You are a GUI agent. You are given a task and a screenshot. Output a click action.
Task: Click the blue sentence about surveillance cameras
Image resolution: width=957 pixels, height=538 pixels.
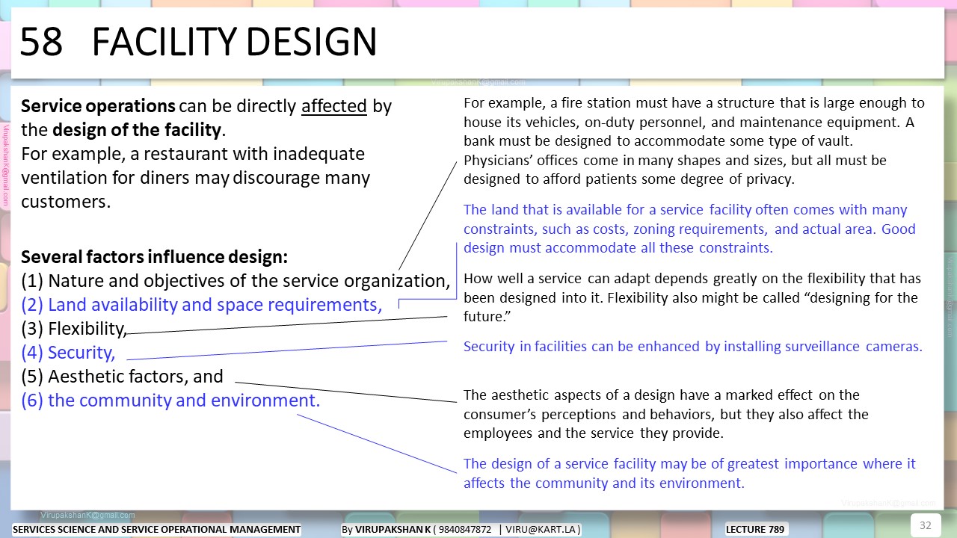[692, 347]
